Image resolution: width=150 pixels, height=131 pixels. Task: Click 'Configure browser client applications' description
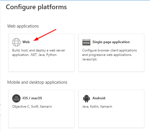[x=109, y=55]
